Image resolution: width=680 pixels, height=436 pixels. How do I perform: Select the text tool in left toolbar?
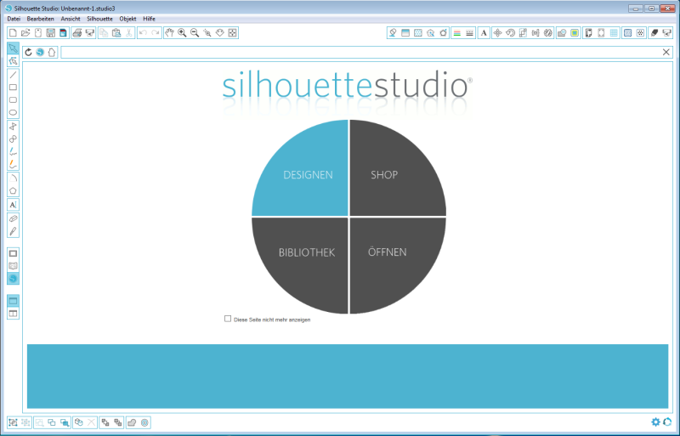click(x=13, y=205)
